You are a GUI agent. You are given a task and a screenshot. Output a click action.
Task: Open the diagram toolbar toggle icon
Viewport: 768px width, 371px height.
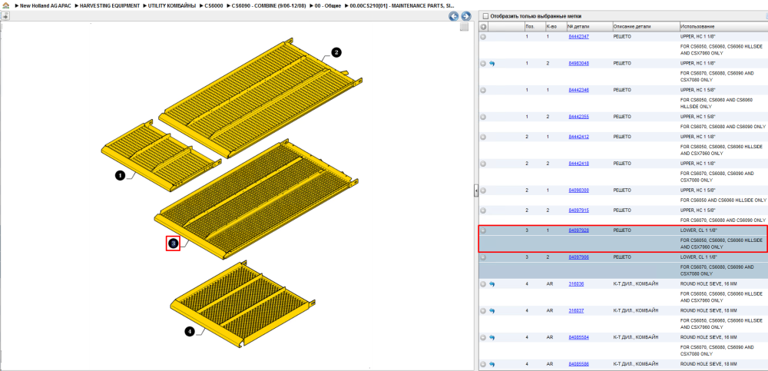coord(5,15)
